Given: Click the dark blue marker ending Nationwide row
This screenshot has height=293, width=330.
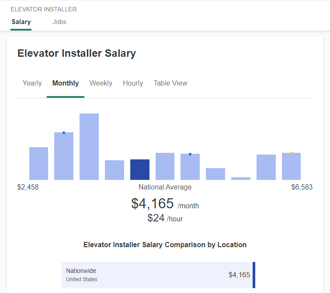Looking at the screenshot, I should point(254,275).
